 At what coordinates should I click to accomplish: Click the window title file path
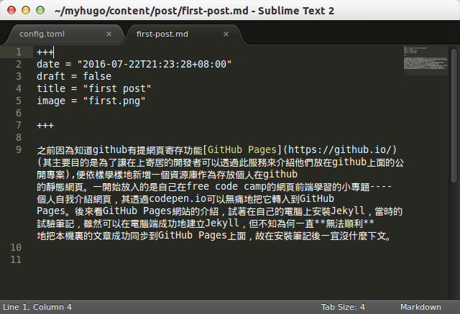(x=152, y=11)
